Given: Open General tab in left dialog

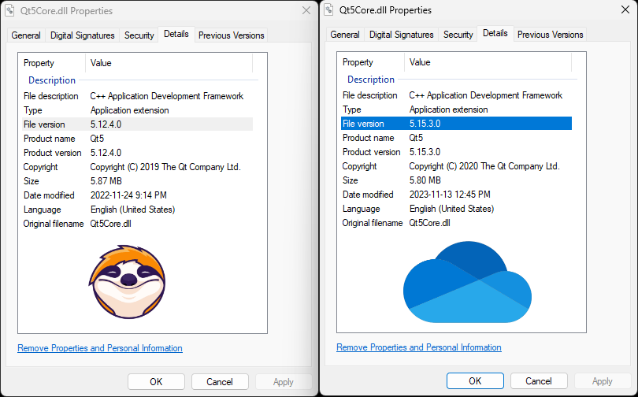Looking at the screenshot, I should (26, 35).
